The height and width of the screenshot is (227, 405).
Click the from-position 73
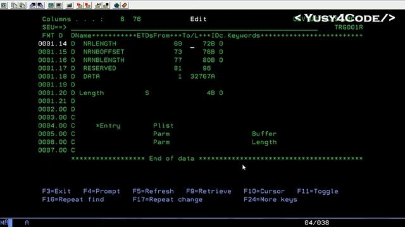(x=178, y=52)
